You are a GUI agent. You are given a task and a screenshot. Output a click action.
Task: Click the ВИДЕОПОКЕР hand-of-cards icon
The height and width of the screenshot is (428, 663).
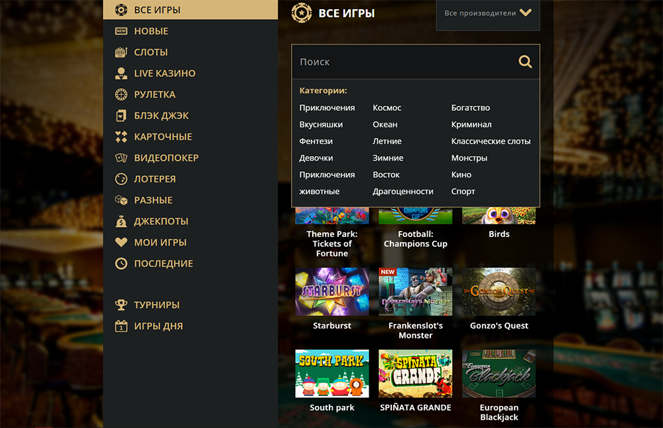[120, 157]
